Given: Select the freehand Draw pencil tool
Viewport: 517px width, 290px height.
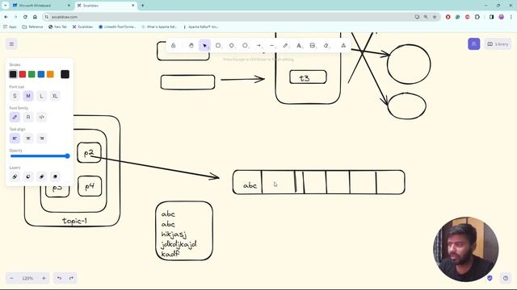Looking at the screenshot, I should (285, 45).
